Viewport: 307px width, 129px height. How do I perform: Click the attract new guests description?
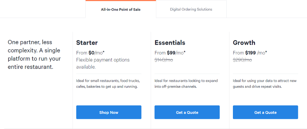coord(264,84)
